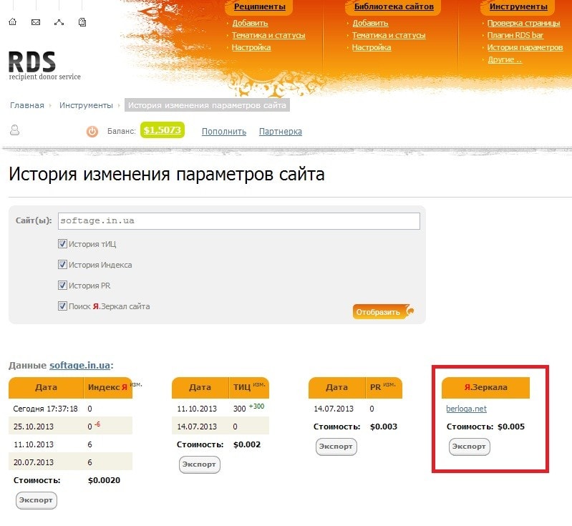Export the PR history table

pyautogui.click(x=336, y=447)
